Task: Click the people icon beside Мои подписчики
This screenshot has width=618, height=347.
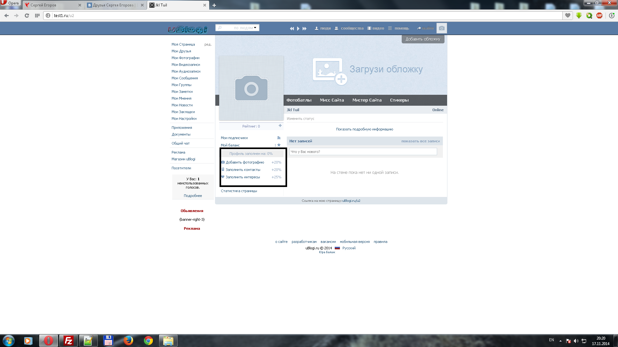Action: [279, 138]
